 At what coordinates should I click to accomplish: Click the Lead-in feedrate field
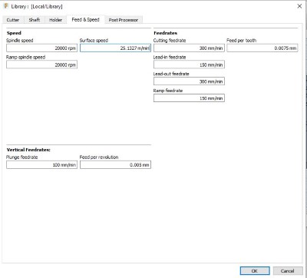pyautogui.click(x=189, y=65)
